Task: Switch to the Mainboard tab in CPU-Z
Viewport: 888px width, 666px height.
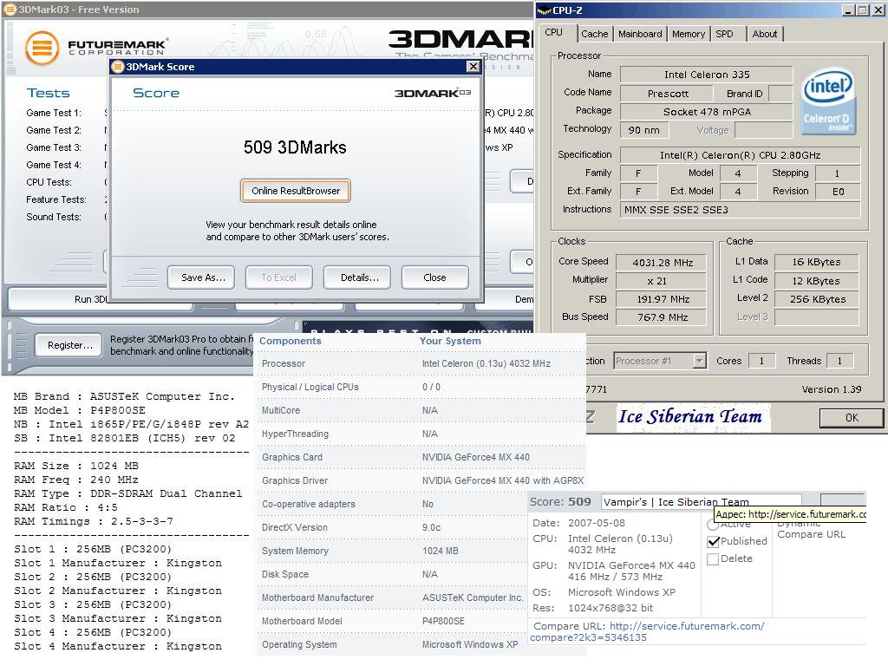Action: point(640,34)
